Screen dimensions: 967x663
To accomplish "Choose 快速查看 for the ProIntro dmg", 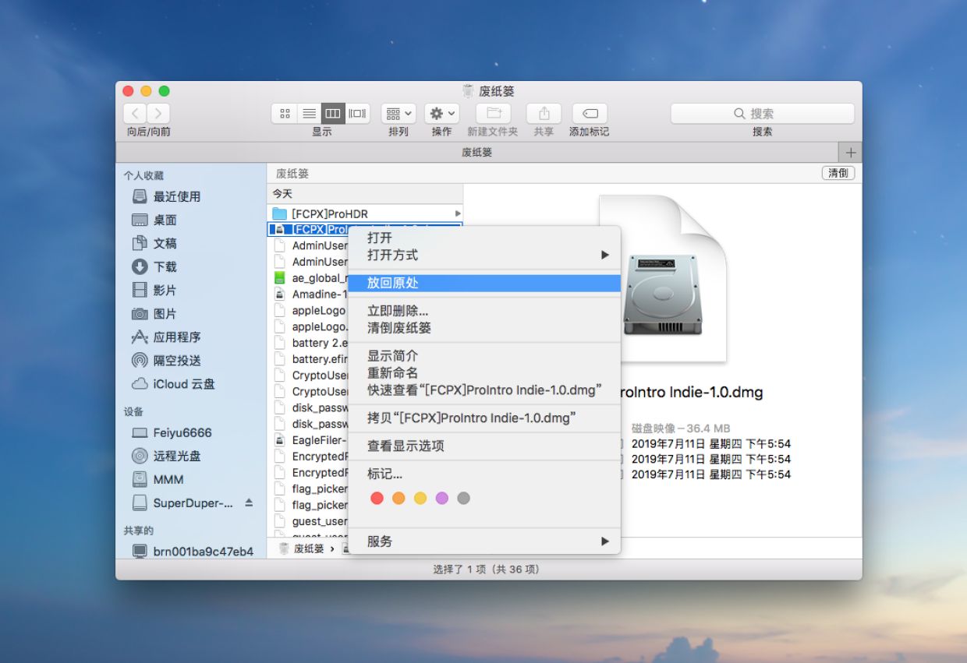I will [x=484, y=390].
